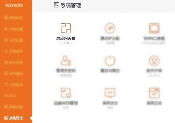Open 网络状态 in the sidebar menu
The image size is (175, 123).
click(16, 18)
